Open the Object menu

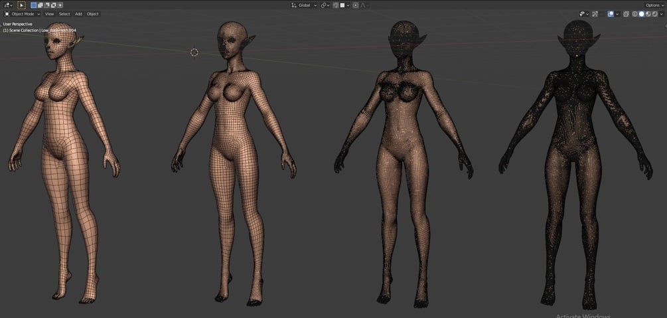[92, 14]
